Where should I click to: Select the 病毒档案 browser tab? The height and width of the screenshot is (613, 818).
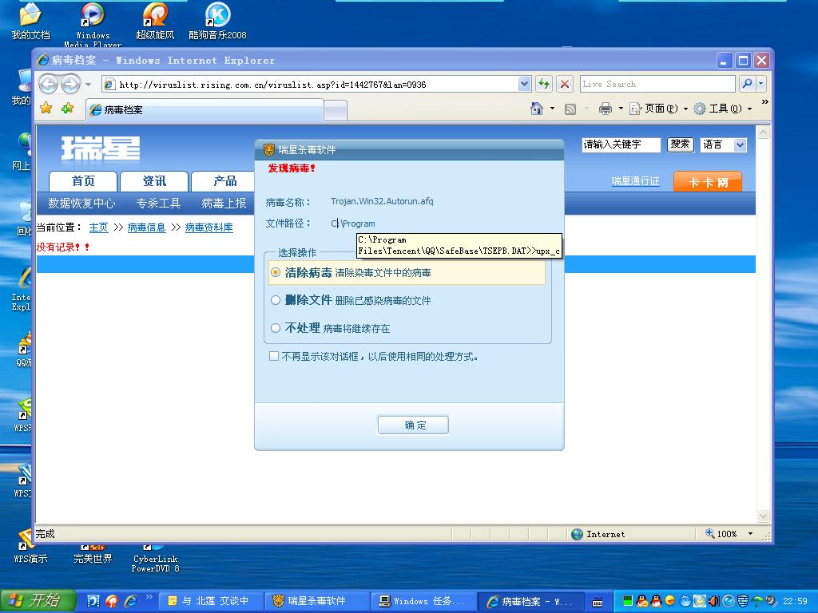point(204,110)
